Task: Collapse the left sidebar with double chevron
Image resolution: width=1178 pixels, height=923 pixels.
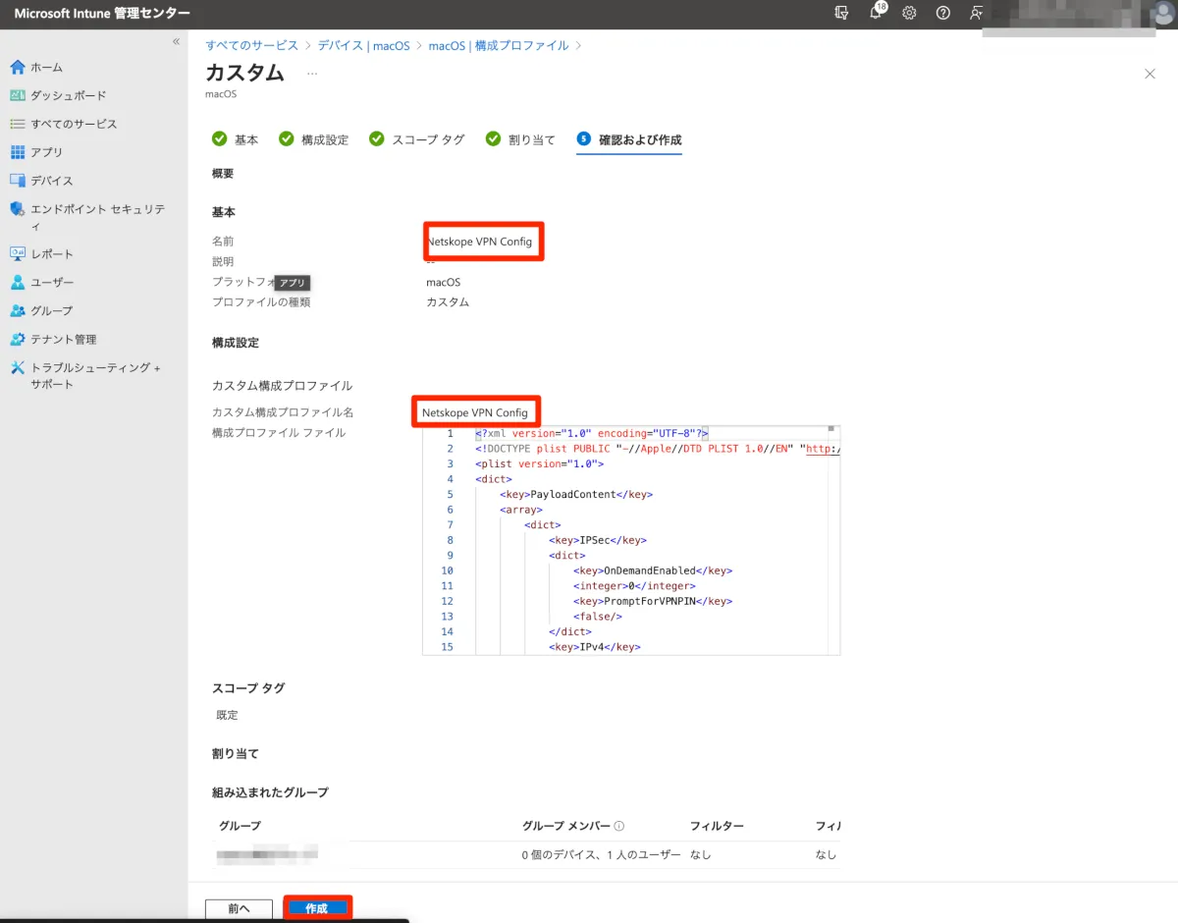Action: (x=176, y=41)
